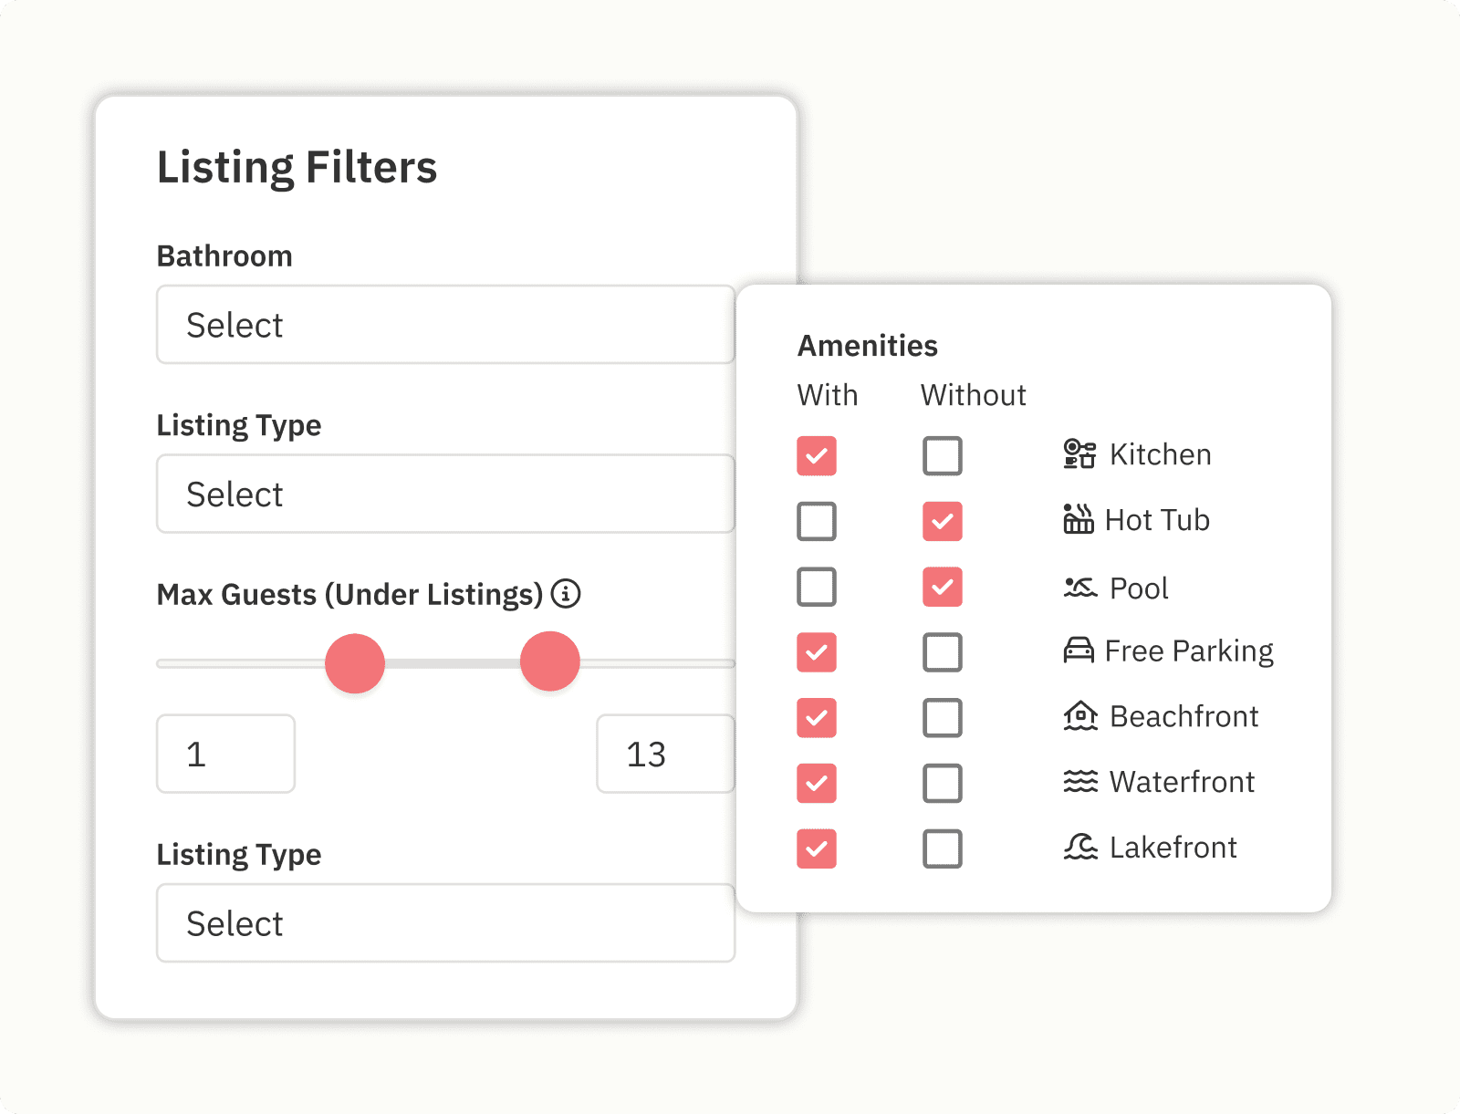Screen dimensions: 1460x1114
Task: Enable the With Pool checkbox
Action: 817,587
